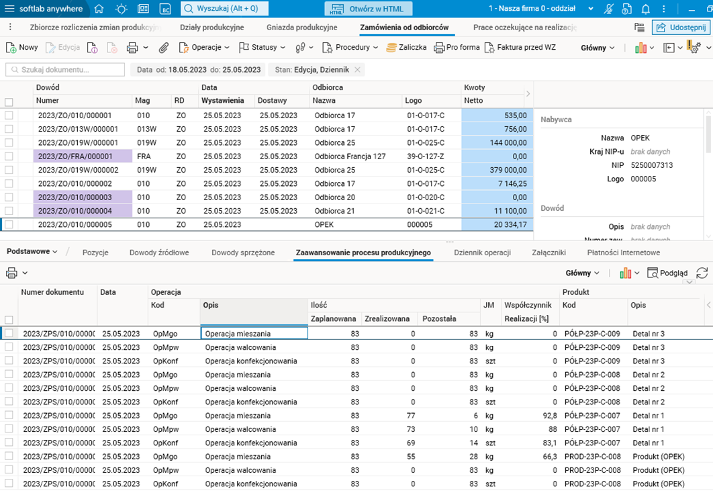Click the home icon in top bar
713x497 pixels.
pos(99,9)
